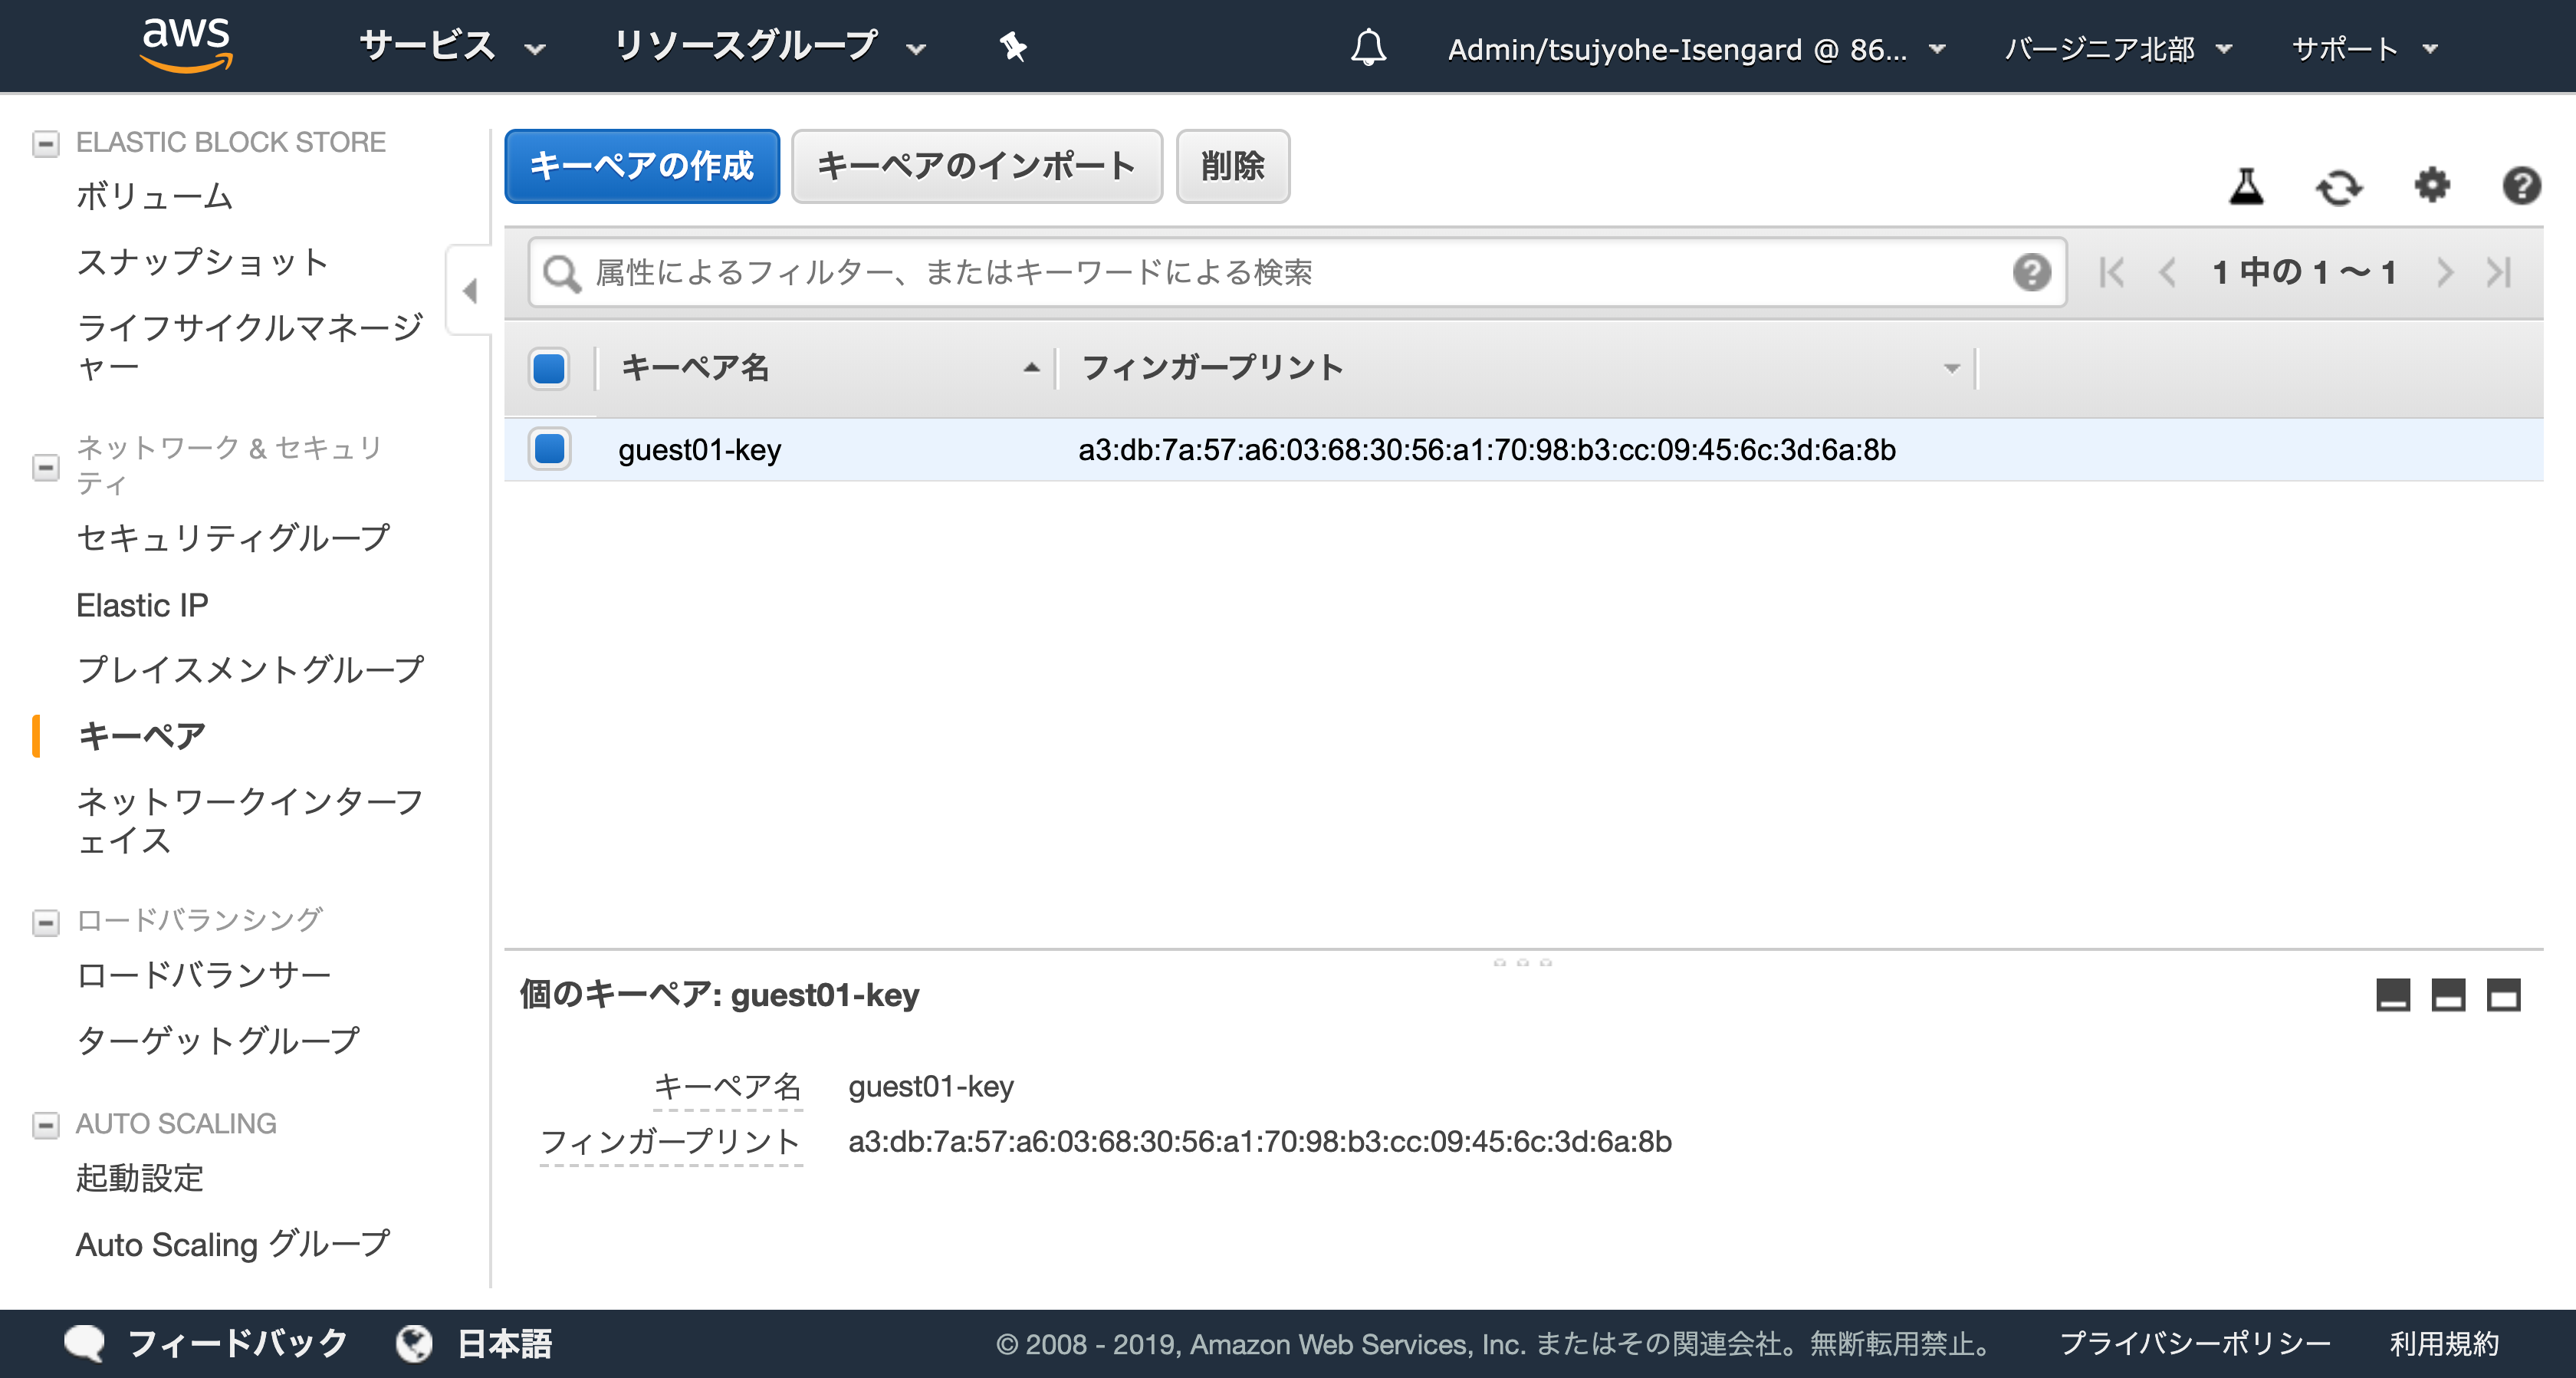2576x1378 pixels.
Task: Click the table row fingerprint value
Action: (1486, 450)
